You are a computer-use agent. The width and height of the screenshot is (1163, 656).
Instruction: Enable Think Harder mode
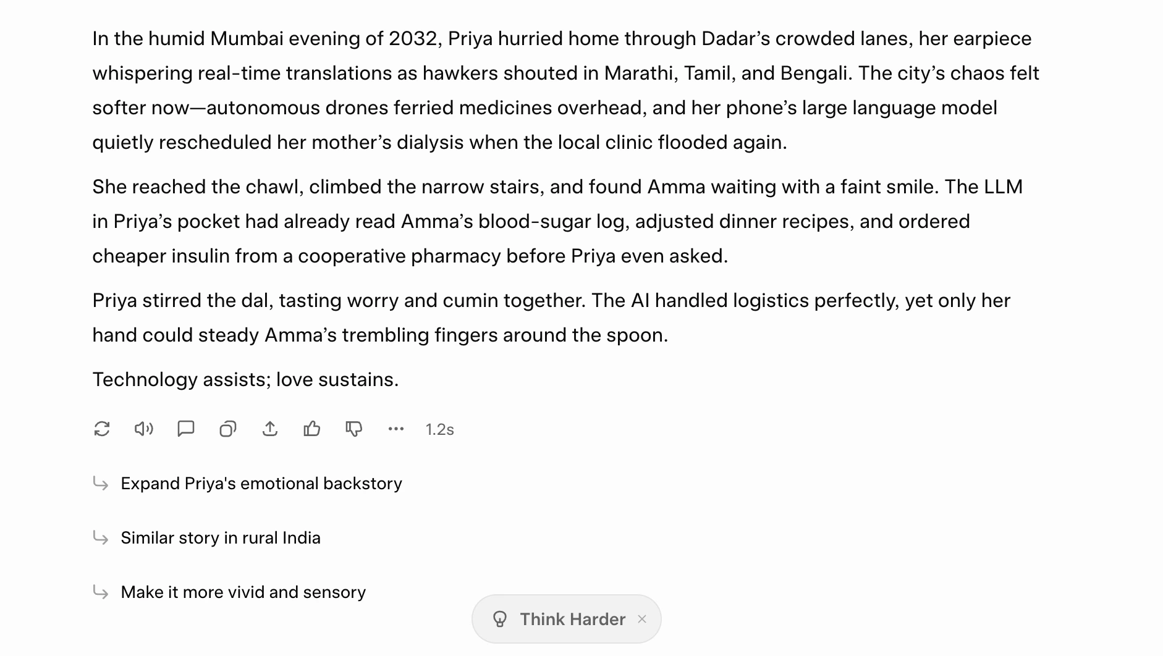[x=572, y=619]
